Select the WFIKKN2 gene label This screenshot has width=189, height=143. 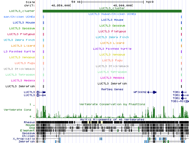pos(140,92)
